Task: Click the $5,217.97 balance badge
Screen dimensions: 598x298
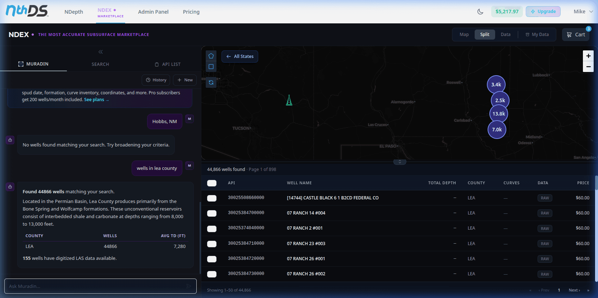Action: pyautogui.click(x=507, y=12)
